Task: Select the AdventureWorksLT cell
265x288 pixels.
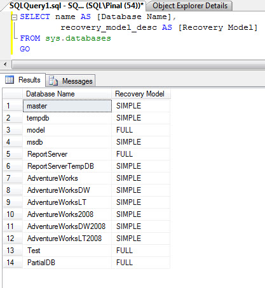Action: click(x=67, y=202)
